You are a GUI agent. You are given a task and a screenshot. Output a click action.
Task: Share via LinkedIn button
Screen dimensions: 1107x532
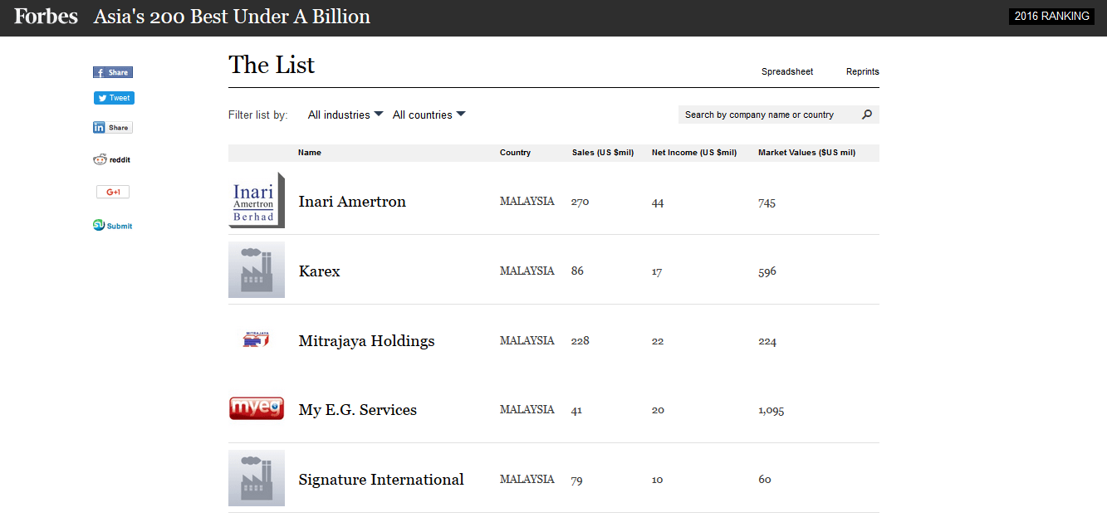[113, 128]
